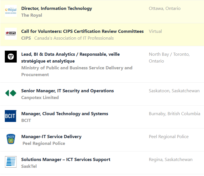Click Canpotex Limited company name
This screenshot has width=204, height=176.
[40, 98]
